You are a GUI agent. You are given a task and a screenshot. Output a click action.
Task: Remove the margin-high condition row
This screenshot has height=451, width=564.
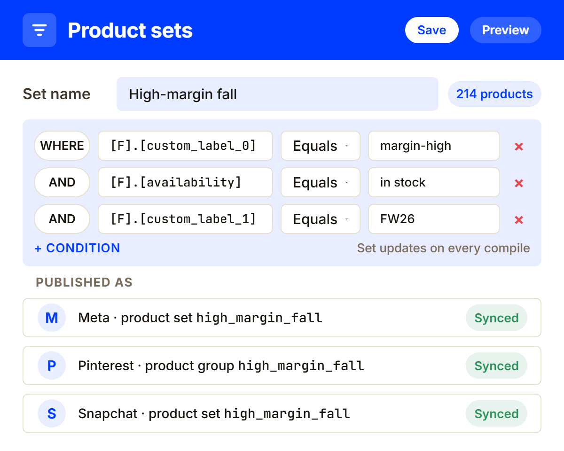pos(519,146)
